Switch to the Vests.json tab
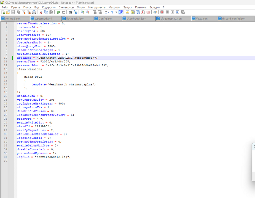This screenshot has width=255, height=198. tap(204, 18)
